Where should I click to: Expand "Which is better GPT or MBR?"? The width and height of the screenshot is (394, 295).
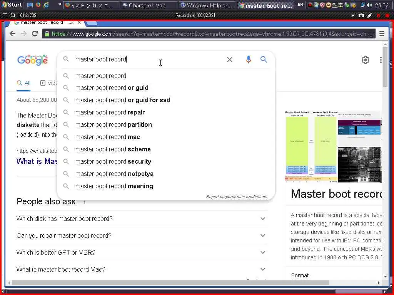point(142,253)
